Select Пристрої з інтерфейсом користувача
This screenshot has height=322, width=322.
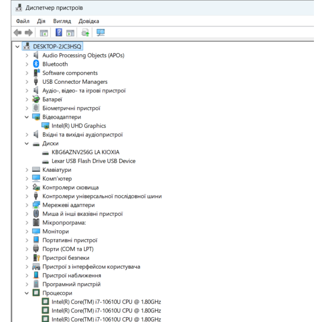click(91, 267)
